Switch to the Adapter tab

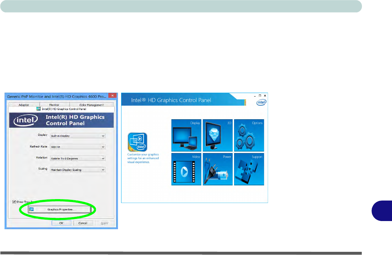tap(24, 105)
